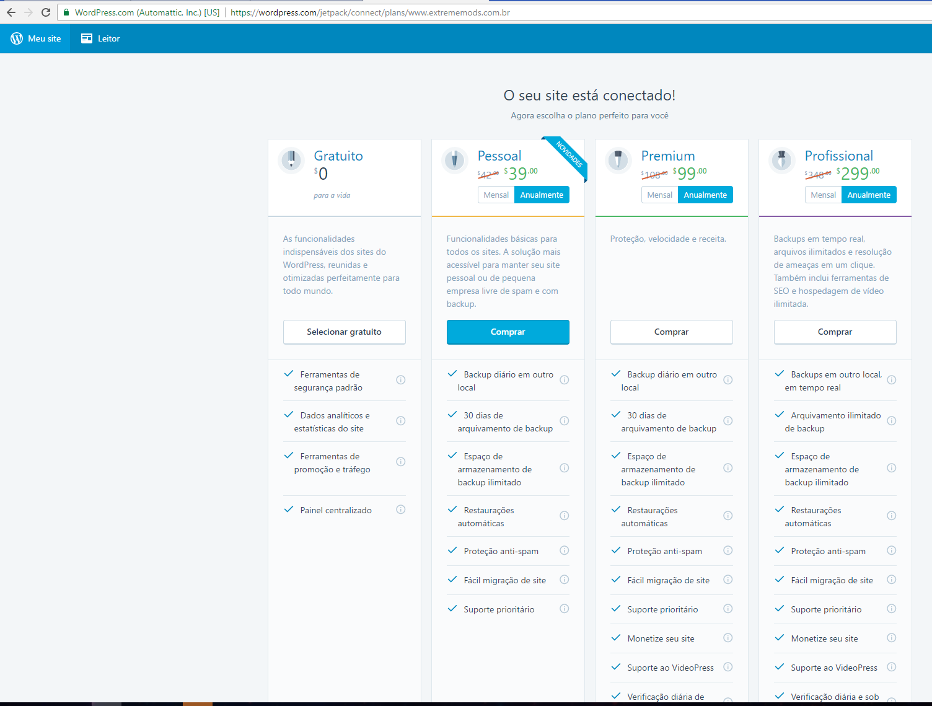The image size is (932, 706).
Task: Click Comprar under the Pessoal plan
Action: 508,332
